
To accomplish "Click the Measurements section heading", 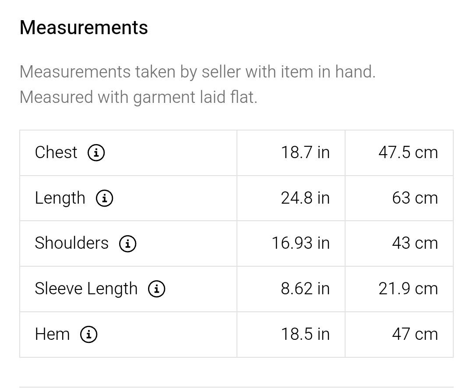I will [x=84, y=28].
